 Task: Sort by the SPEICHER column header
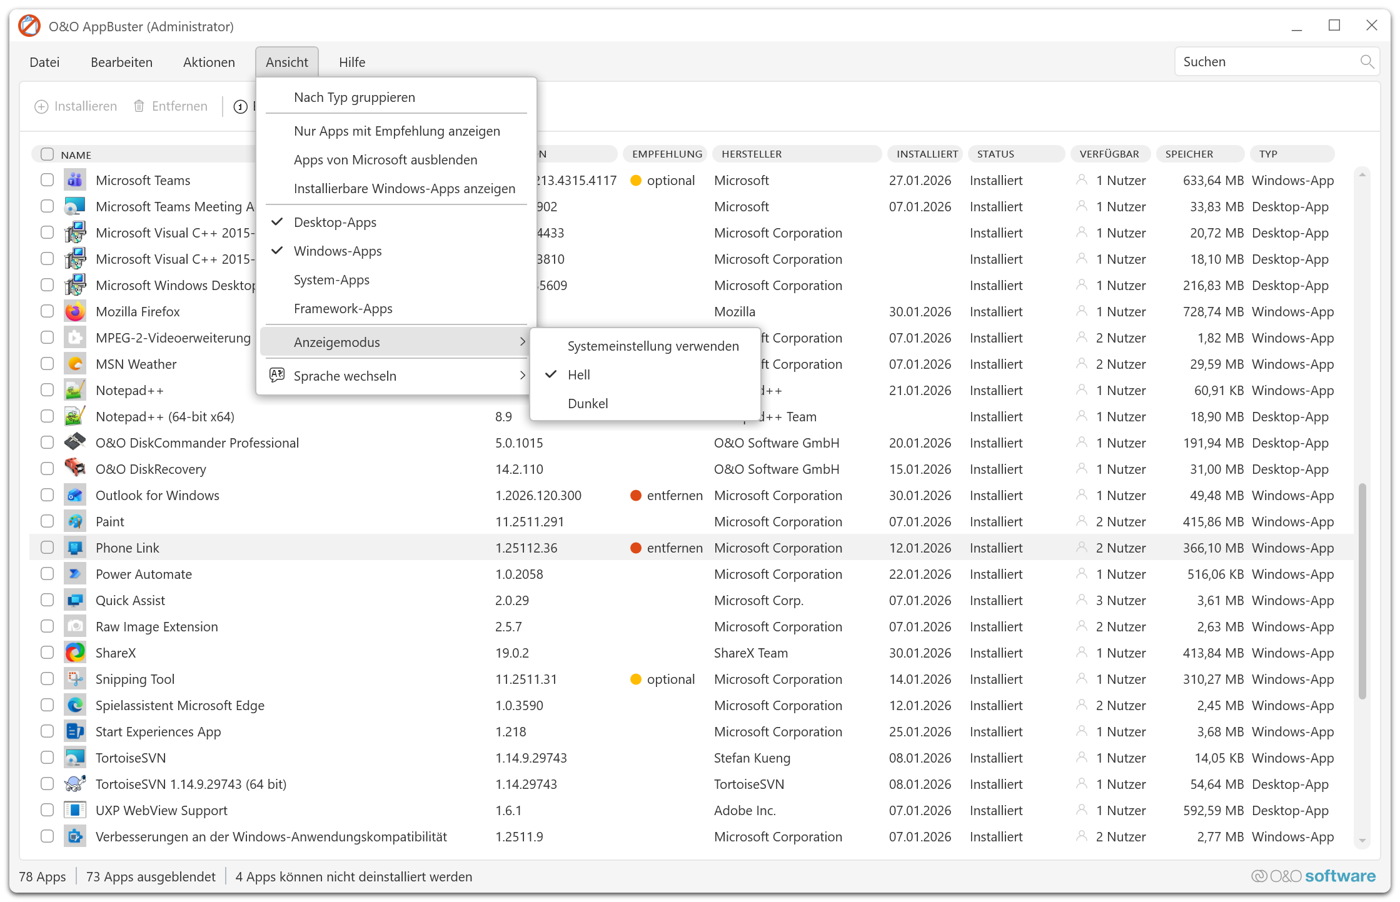pyautogui.click(x=1189, y=154)
